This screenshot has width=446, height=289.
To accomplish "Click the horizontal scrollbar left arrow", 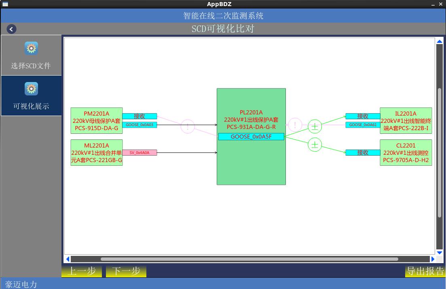I will (68, 259).
